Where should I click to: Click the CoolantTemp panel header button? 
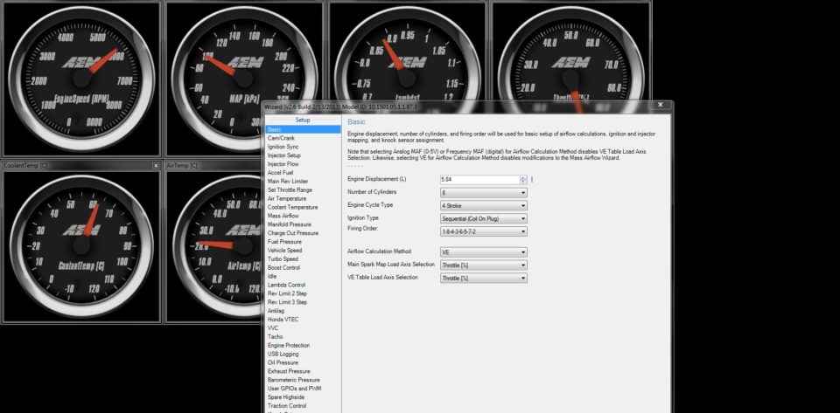pyautogui.click(x=156, y=166)
